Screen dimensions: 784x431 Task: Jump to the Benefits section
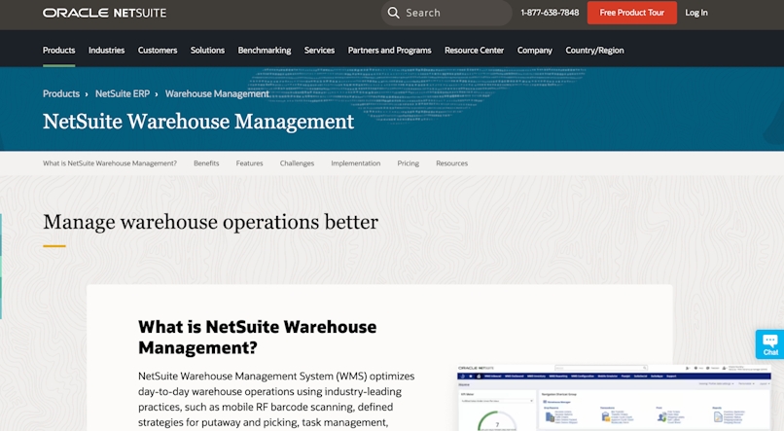pyautogui.click(x=206, y=163)
